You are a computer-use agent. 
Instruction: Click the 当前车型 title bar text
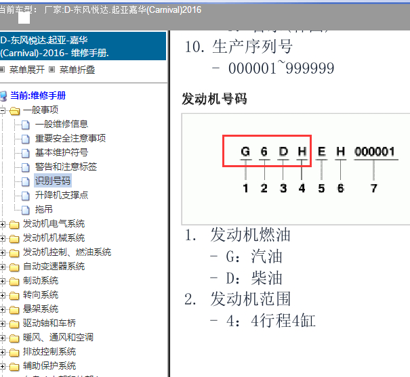click(x=101, y=9)
